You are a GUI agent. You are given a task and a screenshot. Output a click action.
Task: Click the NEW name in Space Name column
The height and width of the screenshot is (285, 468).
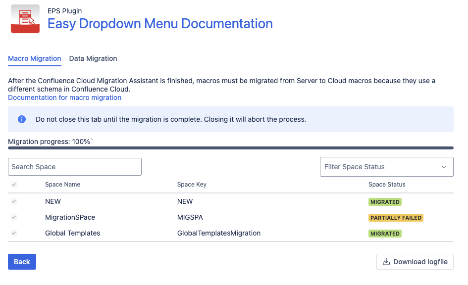click(53, 201)
